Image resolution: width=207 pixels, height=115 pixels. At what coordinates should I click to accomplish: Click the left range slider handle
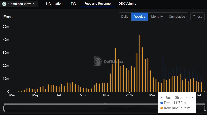(4, 108)
